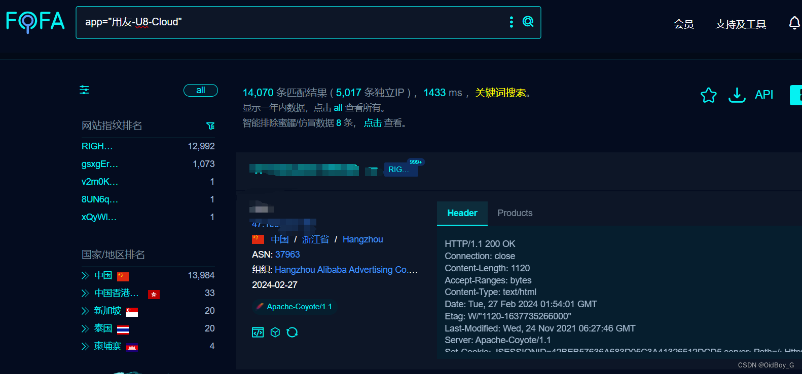Click the 浙江省 location link
This screenshot has height=374, width=802.
click(x=315, y=239)
